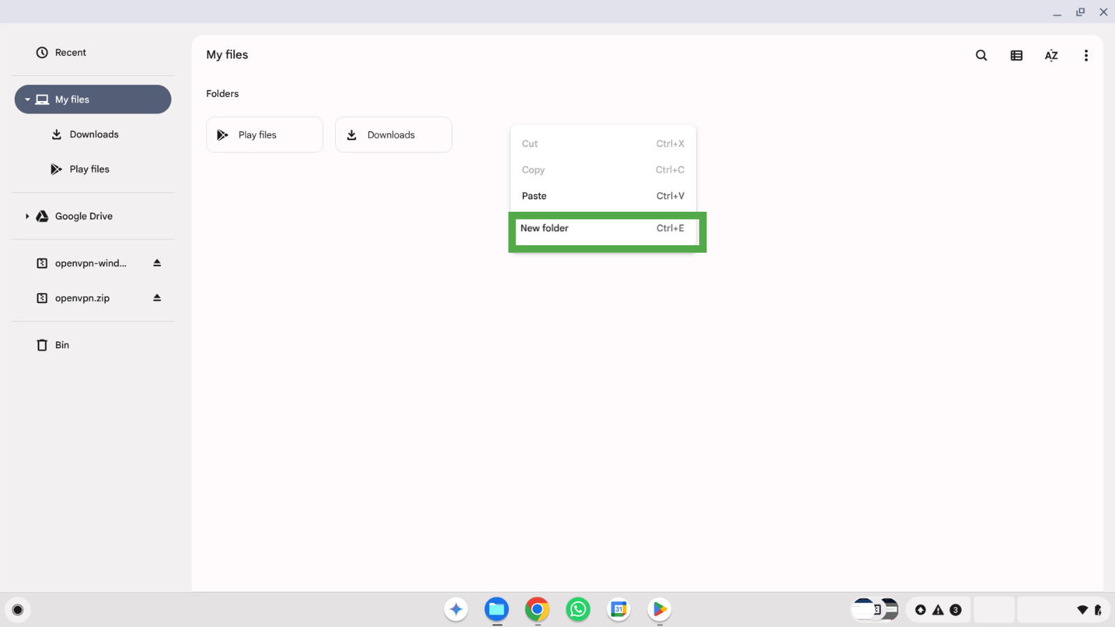The width and height of the screenshot is (1115, 627).
Task: Choose New folder from context menu
Action: (603, 229)
